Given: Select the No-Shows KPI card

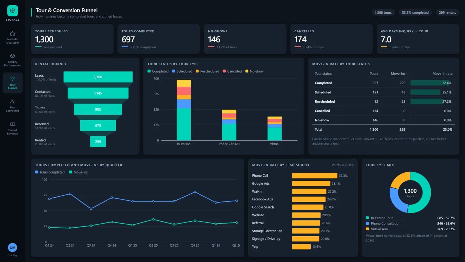Looking at the screenshot, I should (245, 39).
